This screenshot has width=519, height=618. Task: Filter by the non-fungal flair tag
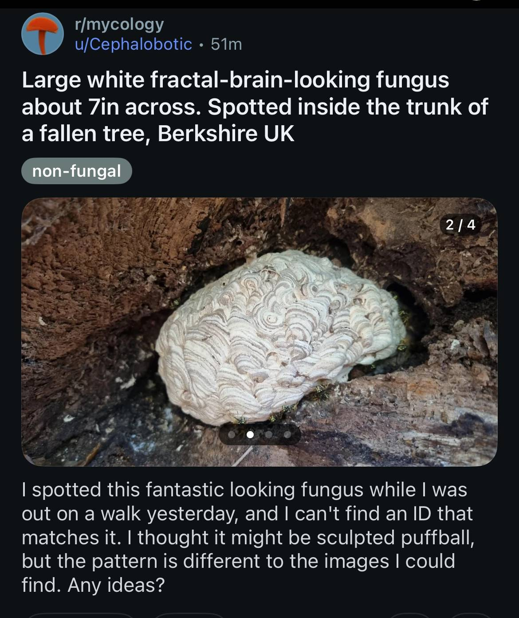pos(77,171)
